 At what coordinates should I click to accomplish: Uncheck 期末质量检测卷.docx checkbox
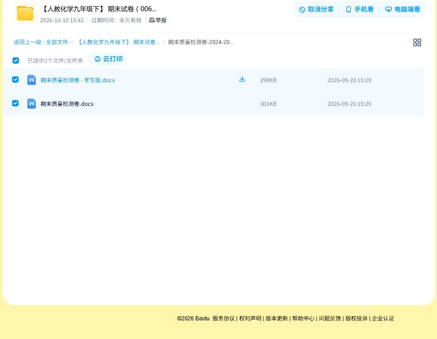pyautogui.click(x=15, y=103)
